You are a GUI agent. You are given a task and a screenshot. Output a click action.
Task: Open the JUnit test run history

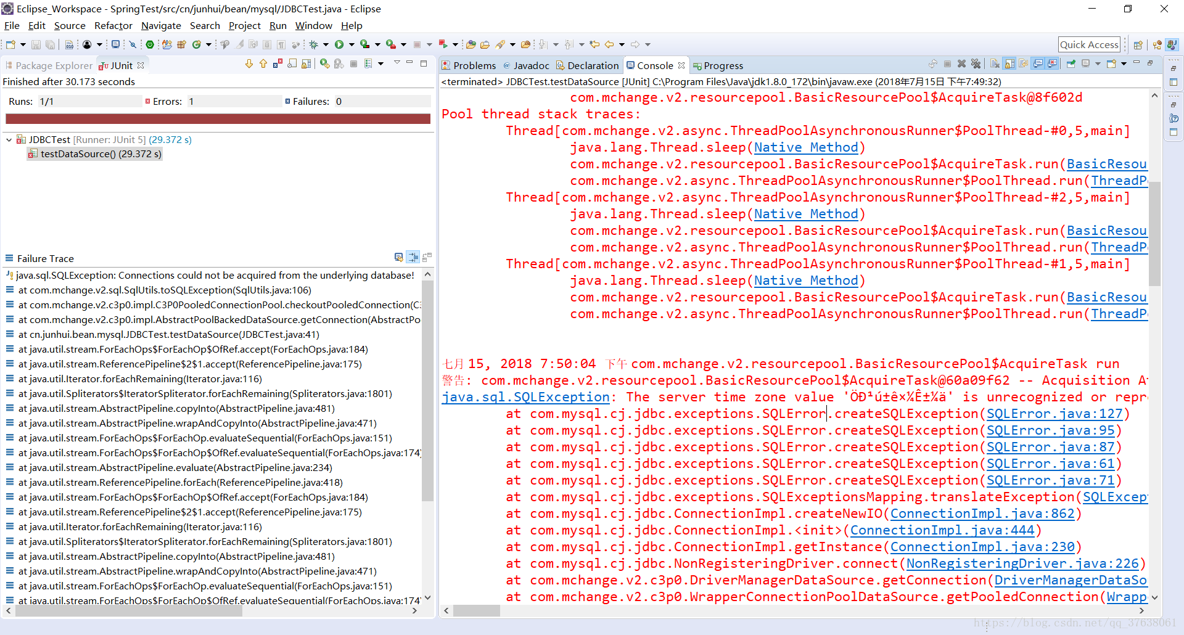tap(368, 64)
